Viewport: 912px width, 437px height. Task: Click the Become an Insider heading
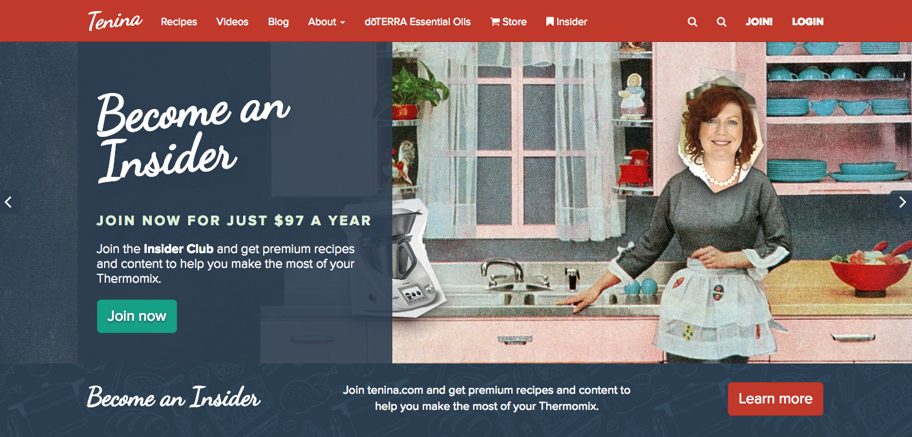(192, 137)
